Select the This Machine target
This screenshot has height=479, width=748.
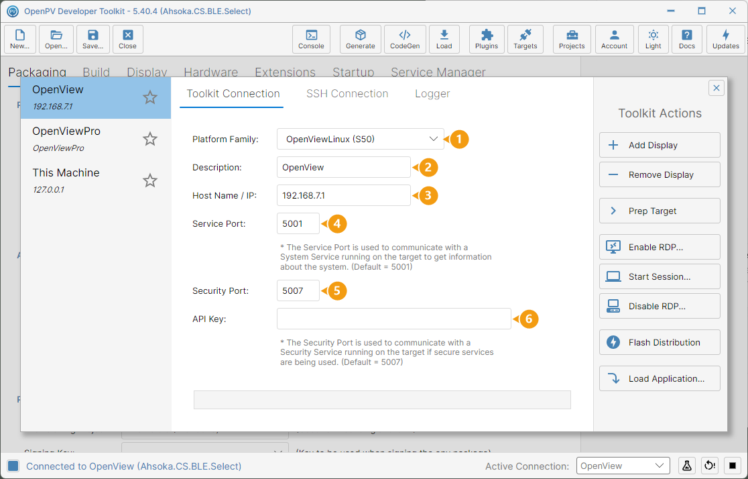coord(96,180)
